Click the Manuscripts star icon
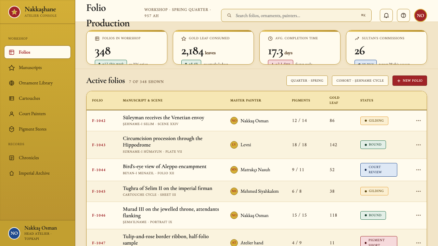438x246 pixels. 12,68
